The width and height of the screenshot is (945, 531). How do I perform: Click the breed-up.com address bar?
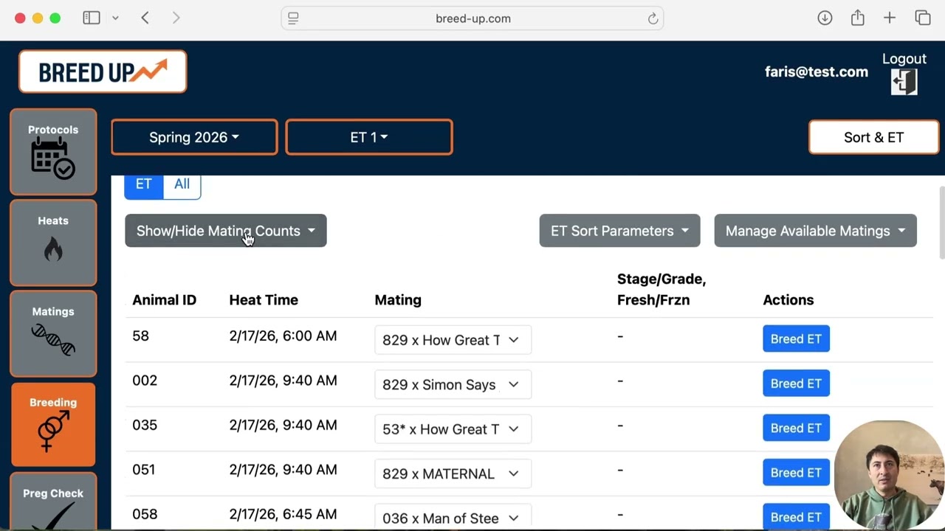(472, 18)
